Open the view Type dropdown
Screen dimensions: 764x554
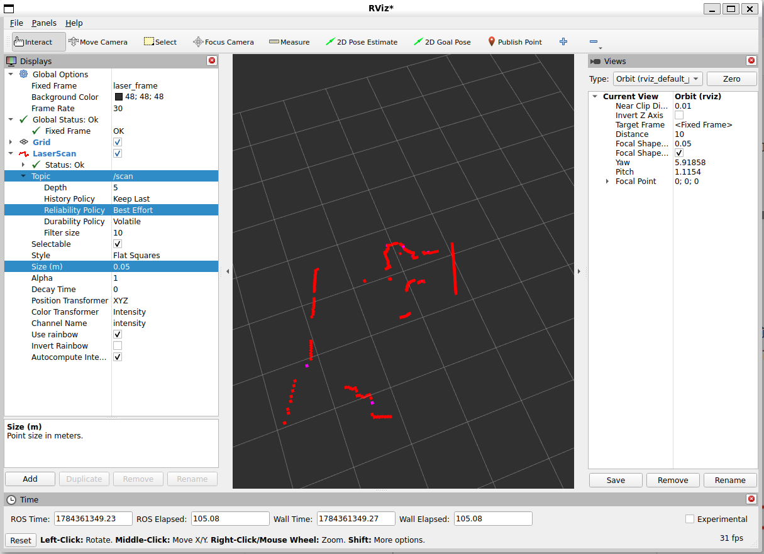click(658, 79)
